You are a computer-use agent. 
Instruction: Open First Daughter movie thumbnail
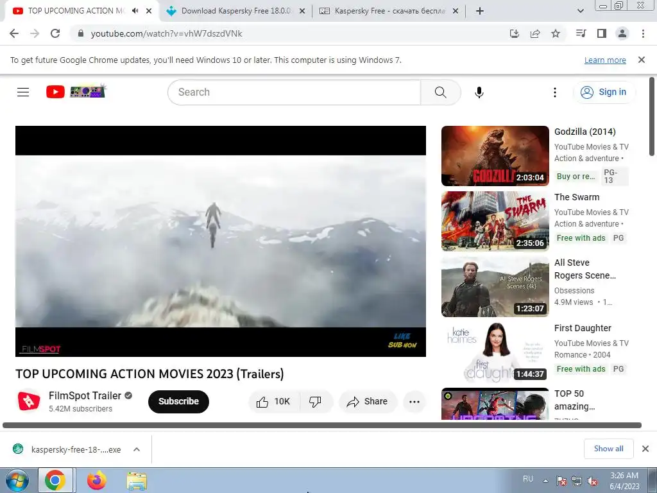[495, 352]
